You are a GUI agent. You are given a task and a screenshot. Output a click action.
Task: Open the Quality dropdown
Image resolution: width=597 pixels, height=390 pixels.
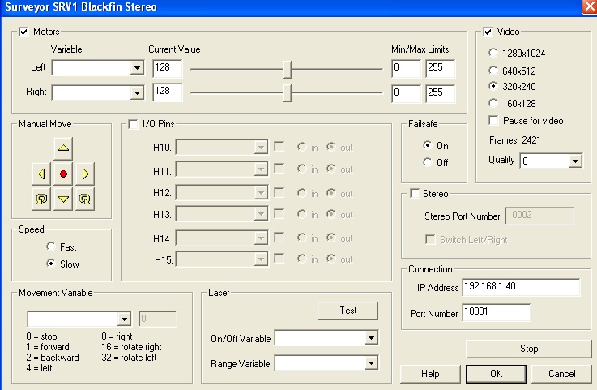[574, 161]
